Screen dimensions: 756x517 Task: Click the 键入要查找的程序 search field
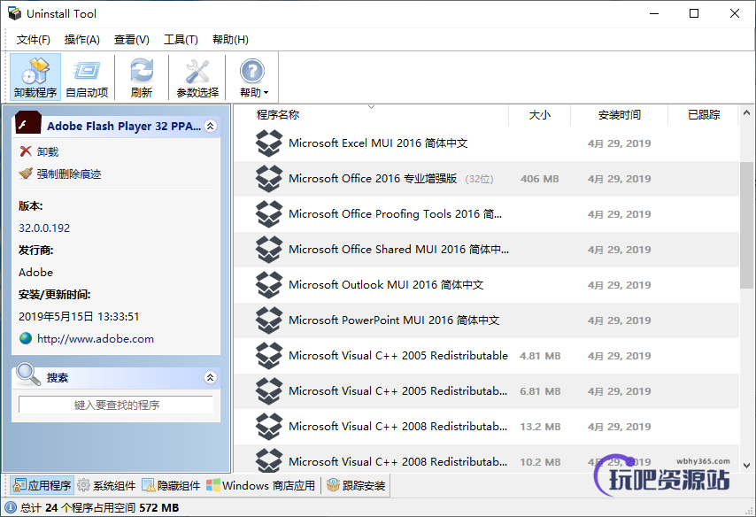pos(116,405)
